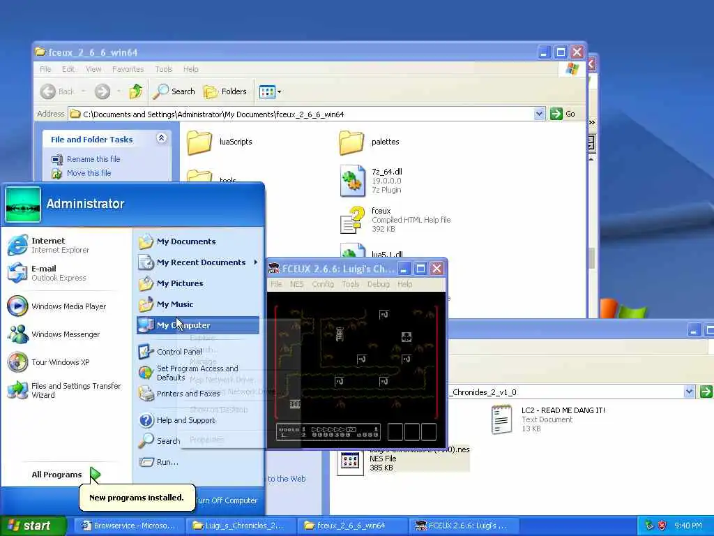Image resolution: width=714 pixels, height=536 pixels.
Task: Click the tray clock 9:40 PM
Action: point(688,526)
